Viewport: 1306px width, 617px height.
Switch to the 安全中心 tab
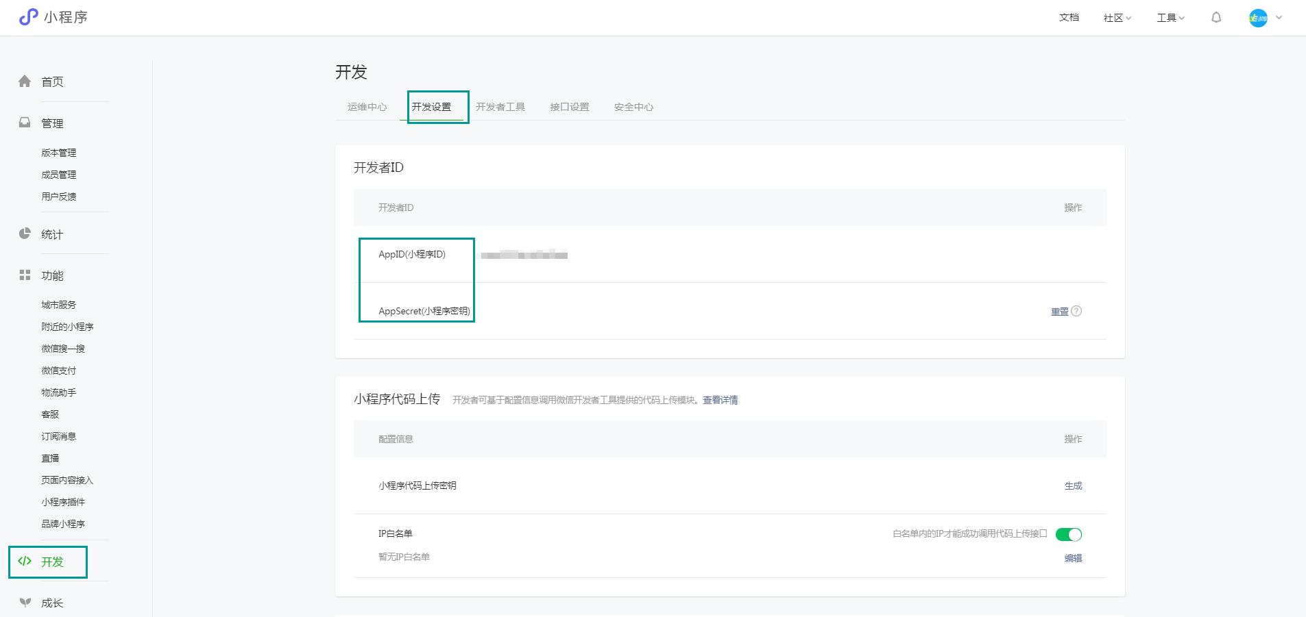[633, 107]
